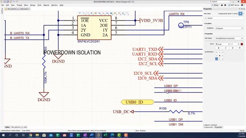Click the place part icon in the active bar
Image resolution: width=246 pixels, height=138 pixels.
coord(96,13)
